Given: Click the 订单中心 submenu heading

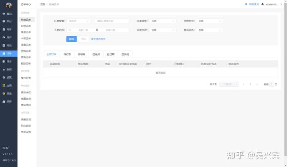Looking at the screenshot, I should click(x=26, y=4).
